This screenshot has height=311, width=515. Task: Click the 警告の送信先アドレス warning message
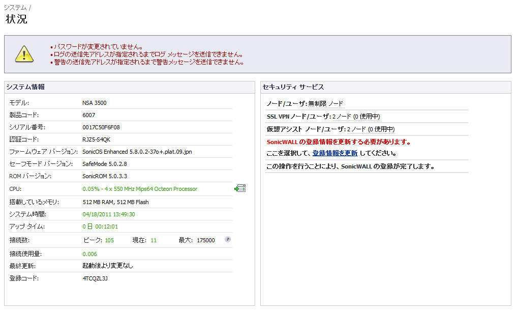pyautogui.click(x=149, y=62)
